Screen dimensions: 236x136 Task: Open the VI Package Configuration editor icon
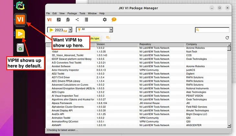(68, 20)
